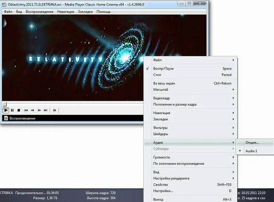Open the Закладки menu in menu bar
This screenshot has width=274, height=202.
tap(85, 12)
